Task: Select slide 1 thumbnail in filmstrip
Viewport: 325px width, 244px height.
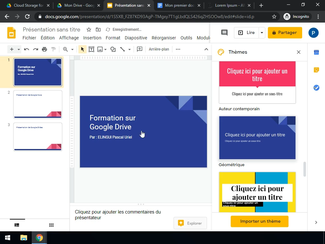Action: point(38,72)
